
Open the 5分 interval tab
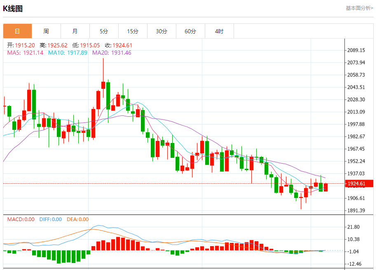coord(104,31)
